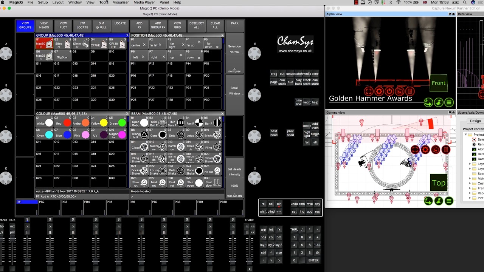
Task: Switch to the Design tab in Capture
Action: point(475,121)
